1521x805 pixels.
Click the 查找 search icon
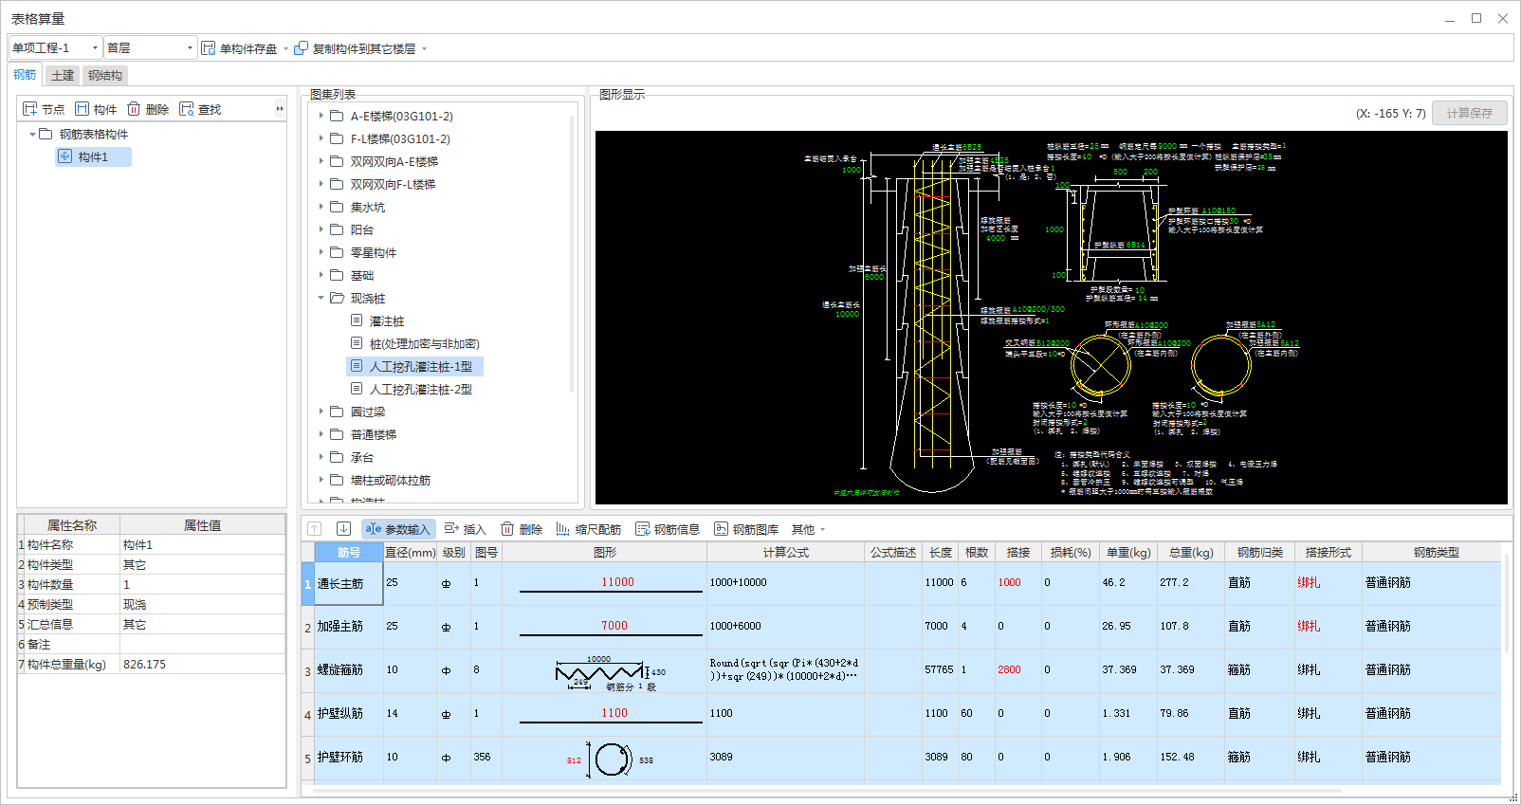point(186,109)
